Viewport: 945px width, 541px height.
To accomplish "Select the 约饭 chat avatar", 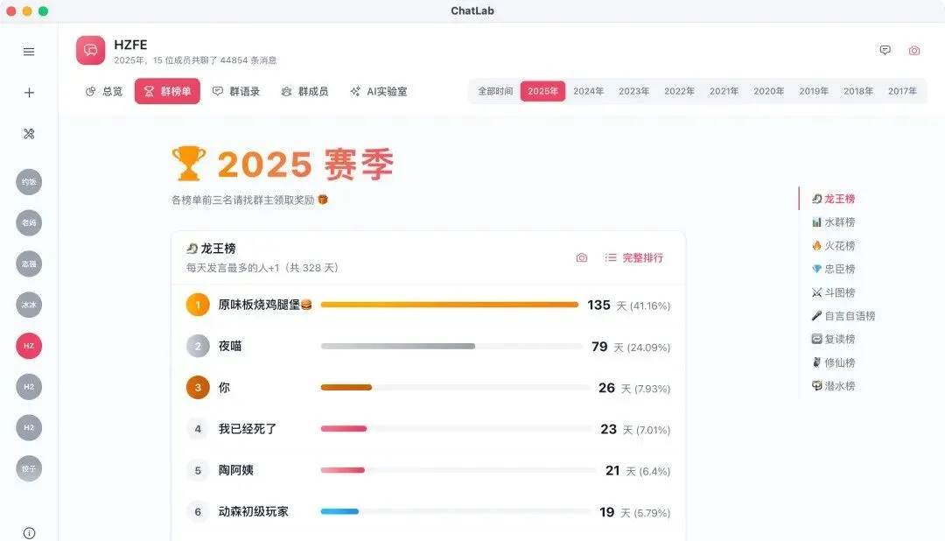I will (29, 181).
